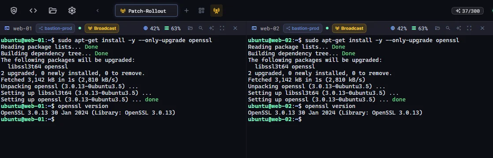Open the shield-at identity icon in top bar
493x158 pixels.
pos(14,11)
